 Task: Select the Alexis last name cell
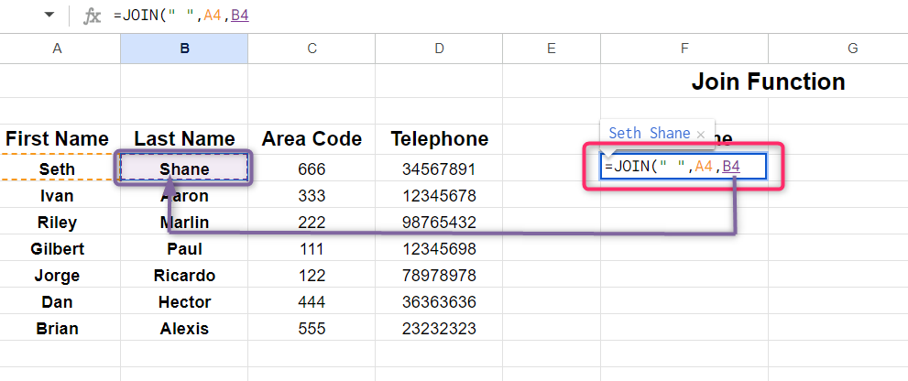pyautogui.click(x=184, y=328)
